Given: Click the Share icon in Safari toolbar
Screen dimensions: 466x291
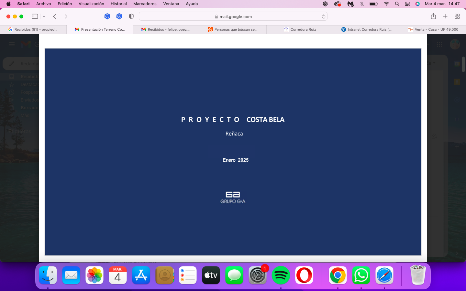Looking at the screenshot, I should tap(433, 16).
